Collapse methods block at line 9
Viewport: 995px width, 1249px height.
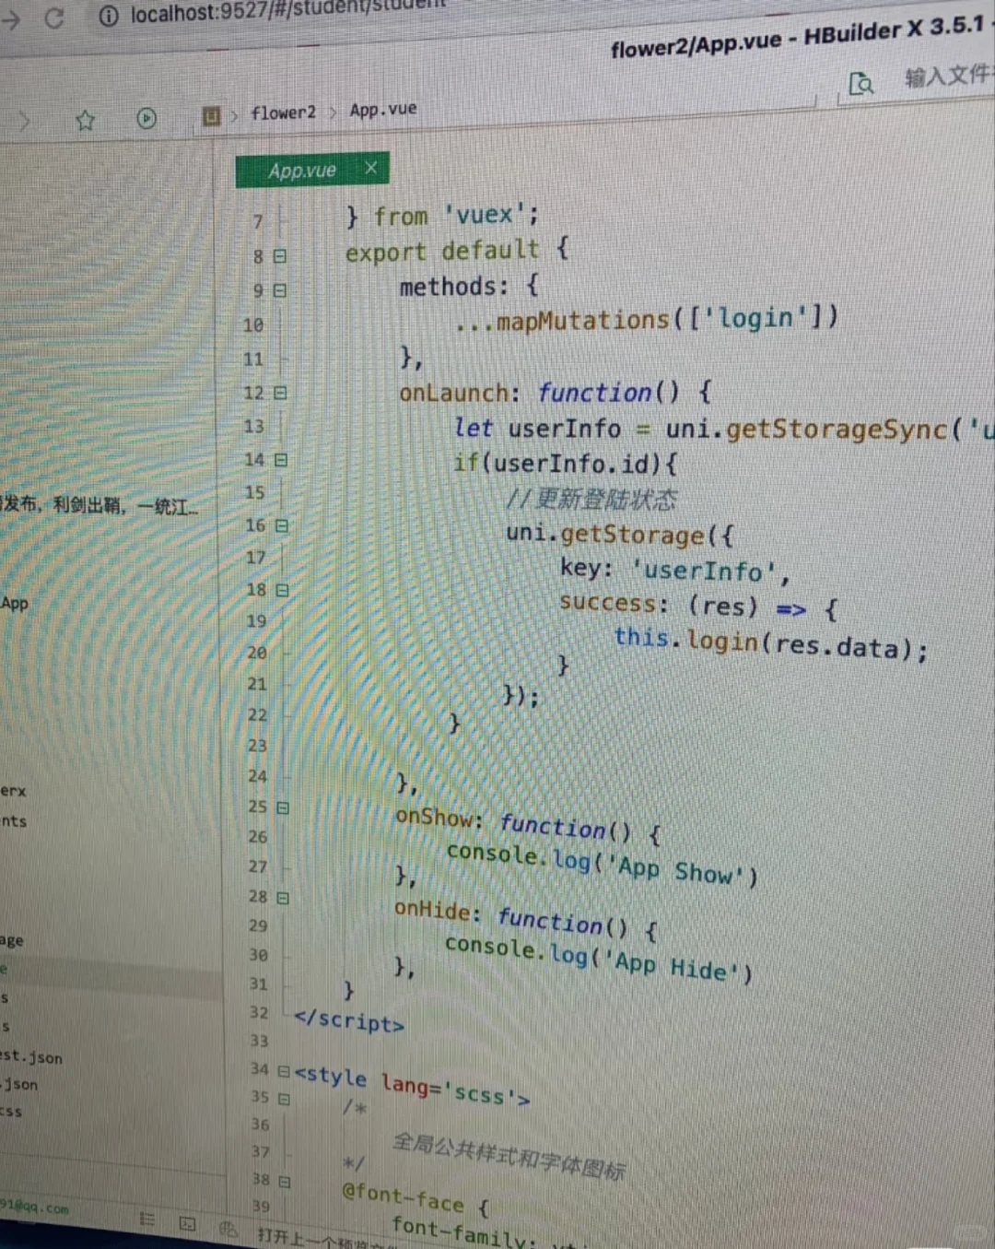[x=280, y=290]
